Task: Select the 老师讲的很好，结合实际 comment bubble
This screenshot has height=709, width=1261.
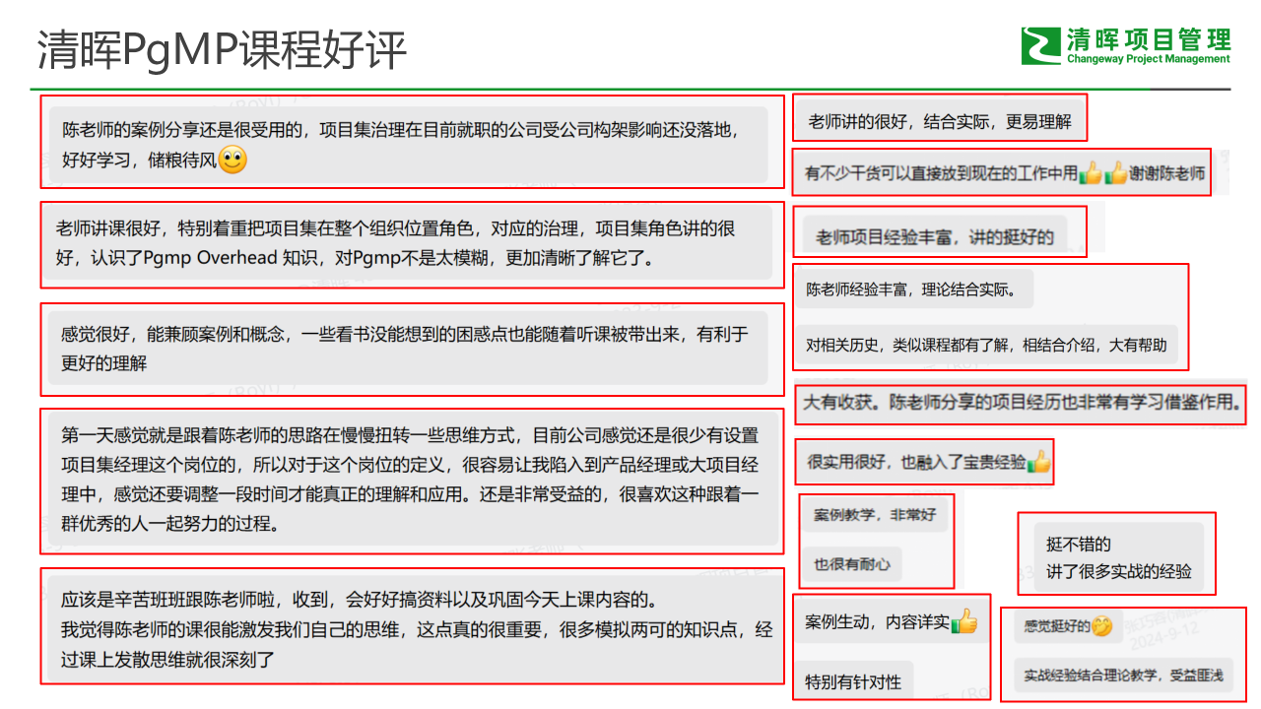Action: click(x=939, y=122)
